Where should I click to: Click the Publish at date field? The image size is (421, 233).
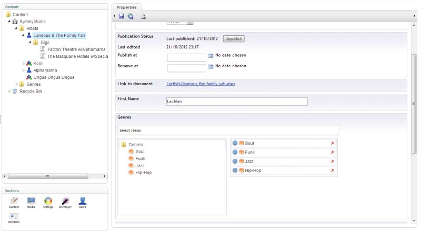pyautogui.click(x=186, y=57)
